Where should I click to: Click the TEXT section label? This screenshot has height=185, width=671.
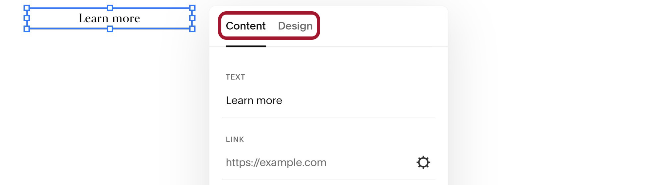(235, 77)
